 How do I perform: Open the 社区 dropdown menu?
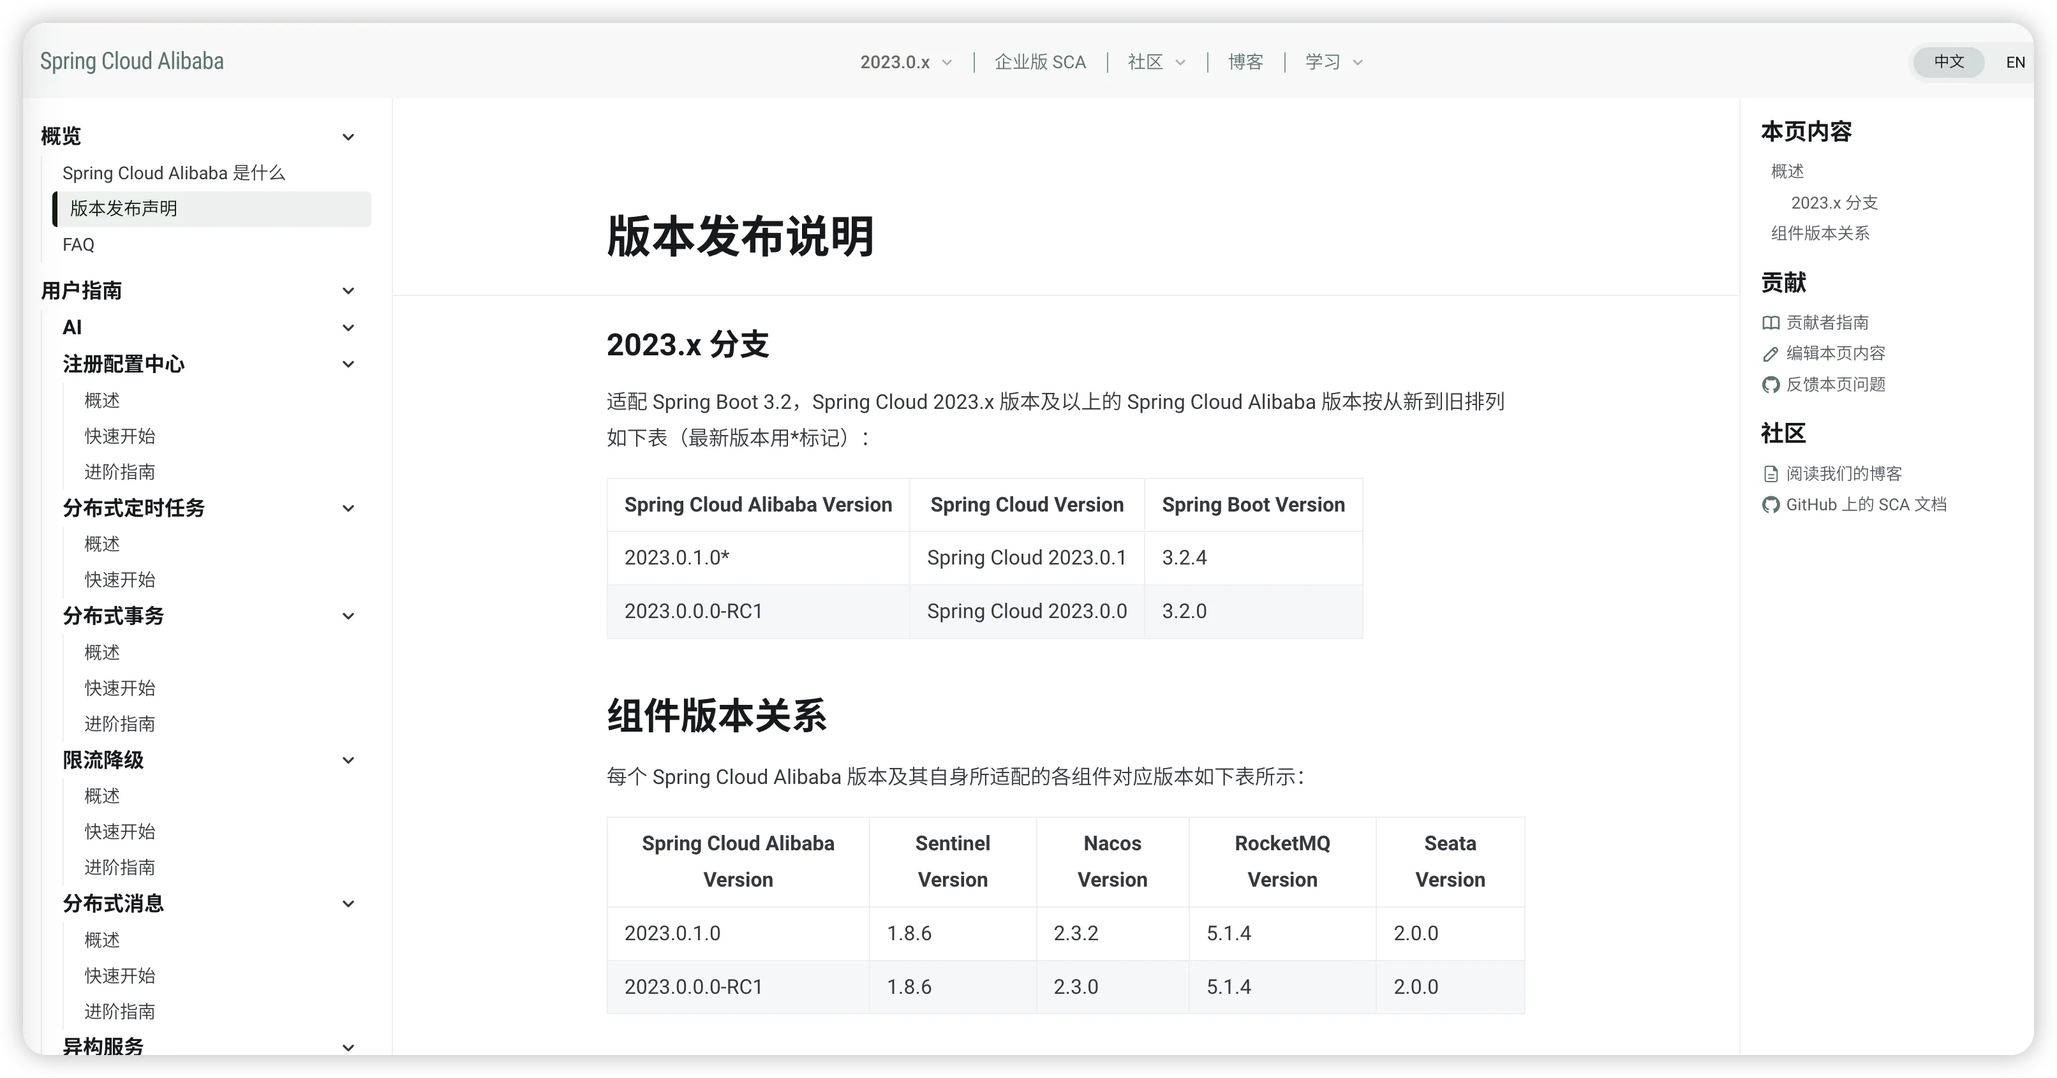[1156, 63]
